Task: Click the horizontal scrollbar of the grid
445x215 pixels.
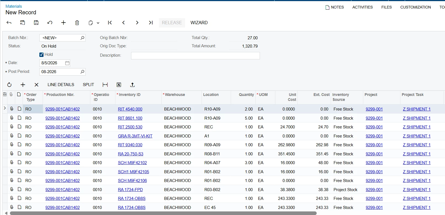Action: pyautogui.click(x=163, y=213)
